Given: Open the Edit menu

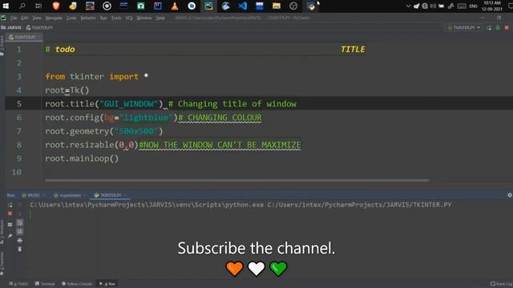Looking at the screenshot, I should 25,18.
